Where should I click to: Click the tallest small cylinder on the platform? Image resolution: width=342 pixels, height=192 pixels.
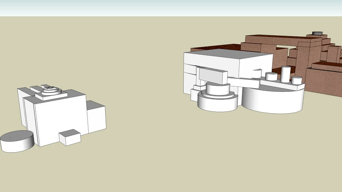(x=286, y=74)
